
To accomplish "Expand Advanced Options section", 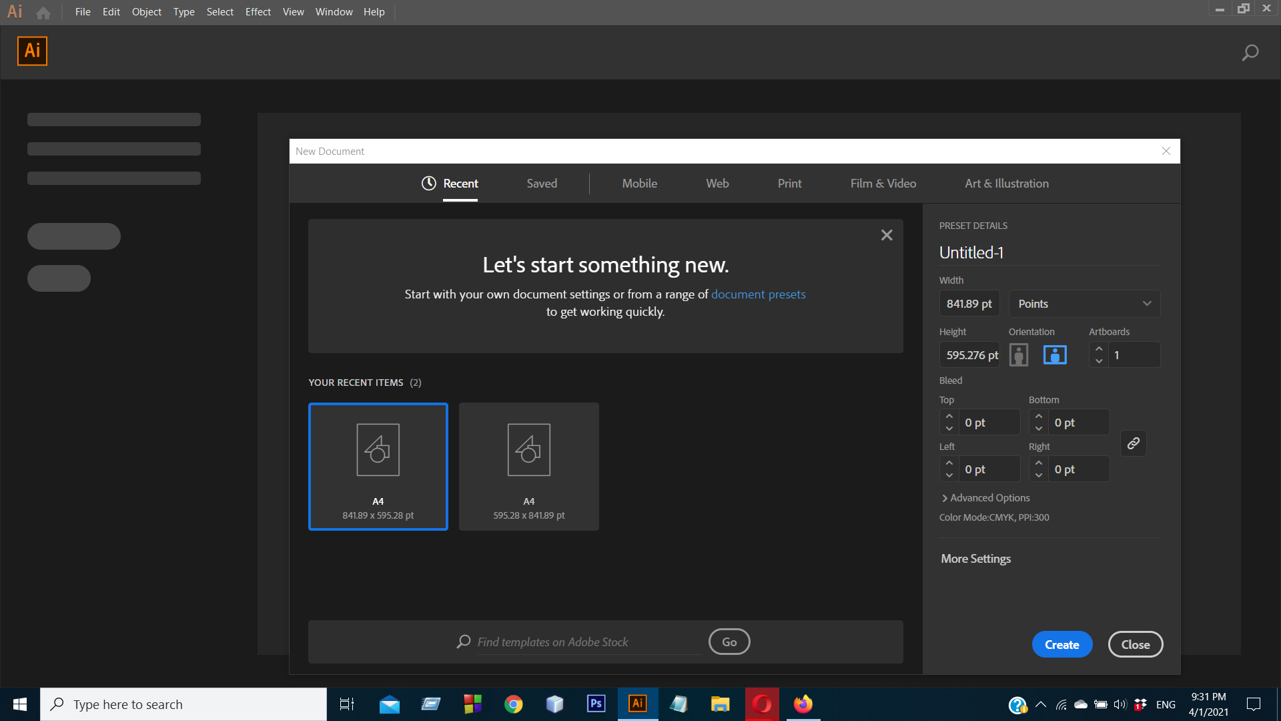I will pyautogui.click(x=985, y=498).
